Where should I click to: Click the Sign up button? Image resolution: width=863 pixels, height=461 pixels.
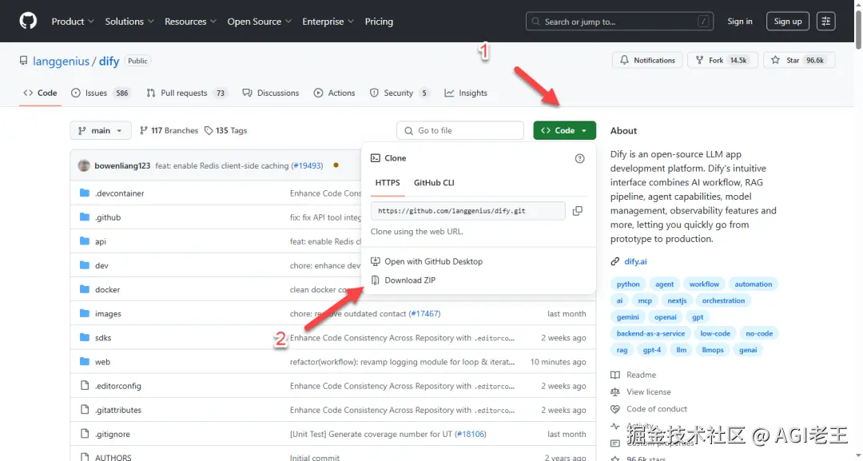pyautogui.click(x=788, y=22)
